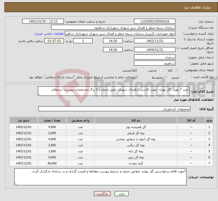
Task: Click the تعداد / مقدار column header
Action: point(52,120)
